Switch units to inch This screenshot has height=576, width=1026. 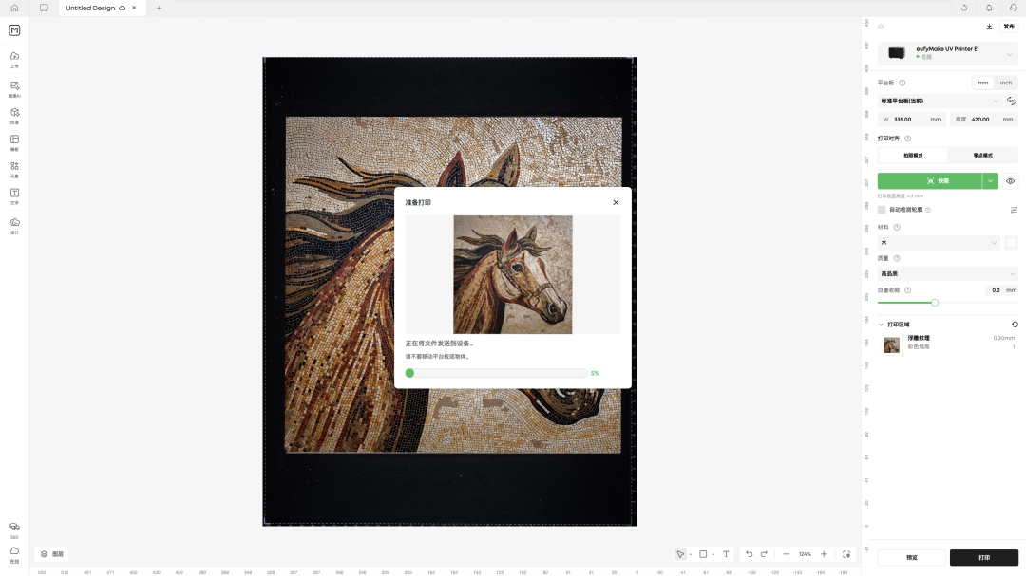1006,84
